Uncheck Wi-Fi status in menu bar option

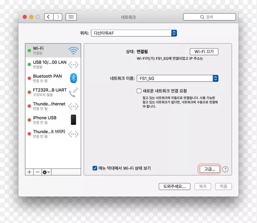[95, 168]
